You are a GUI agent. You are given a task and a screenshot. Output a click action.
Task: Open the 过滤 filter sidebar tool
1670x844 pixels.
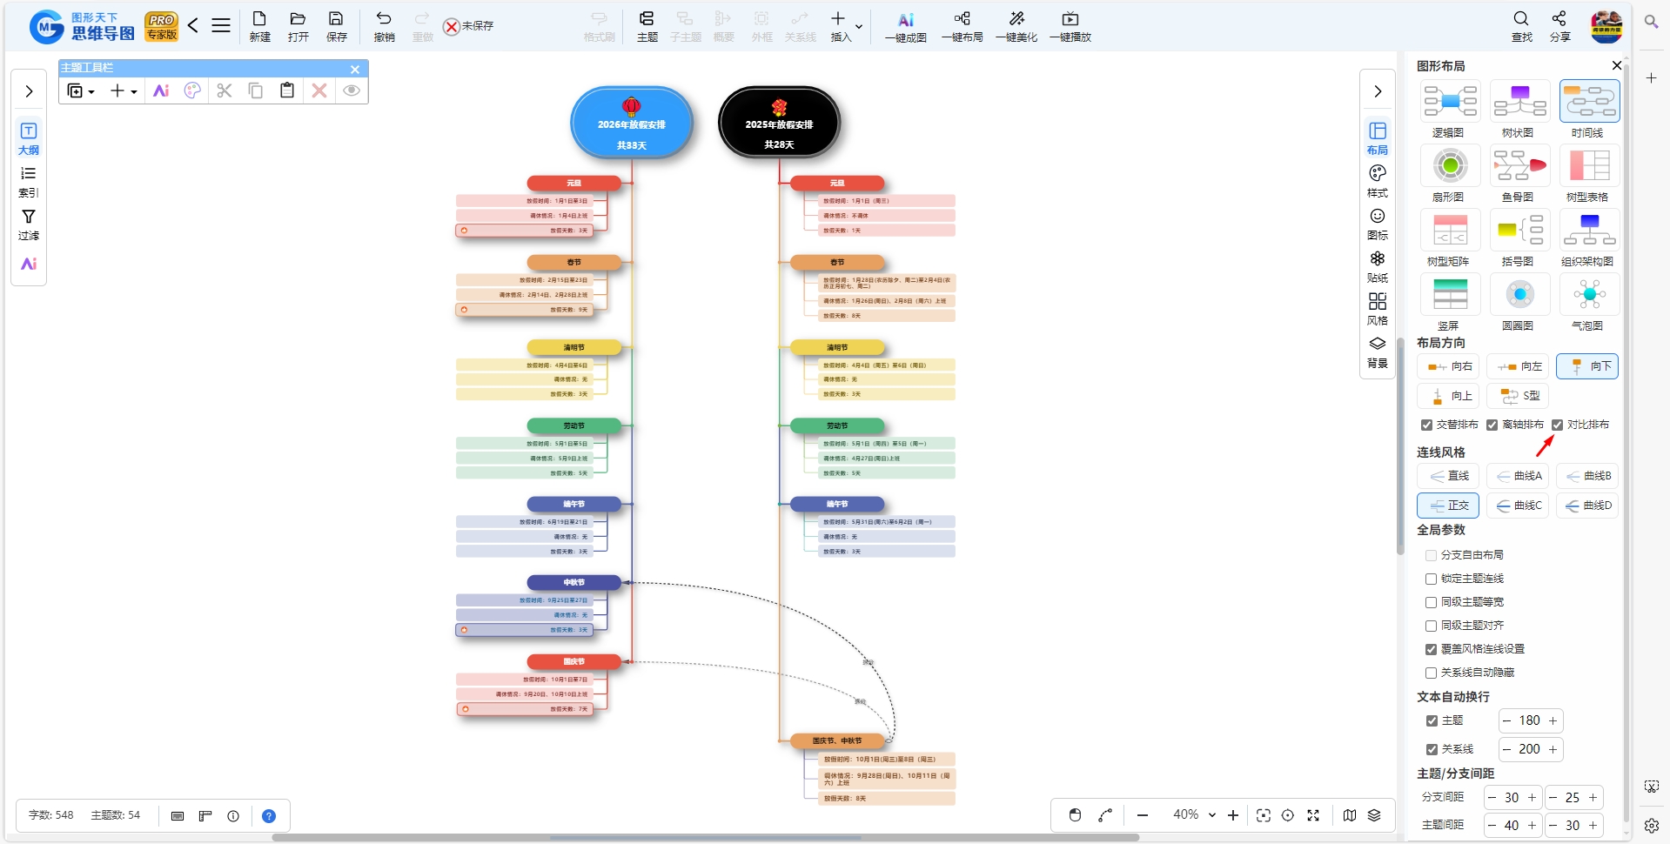click(29, 224)
